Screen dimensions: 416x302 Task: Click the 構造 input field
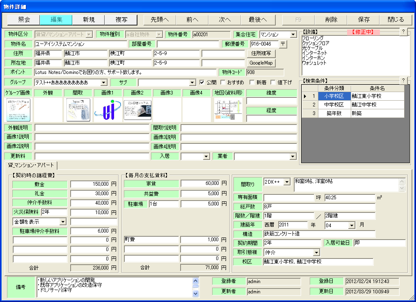pos(320,234)
